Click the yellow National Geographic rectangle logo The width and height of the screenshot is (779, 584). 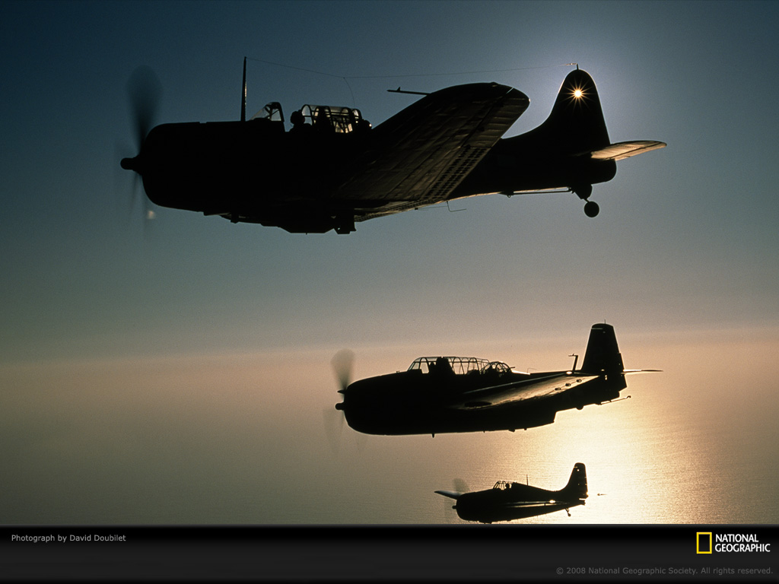[704, 542]
